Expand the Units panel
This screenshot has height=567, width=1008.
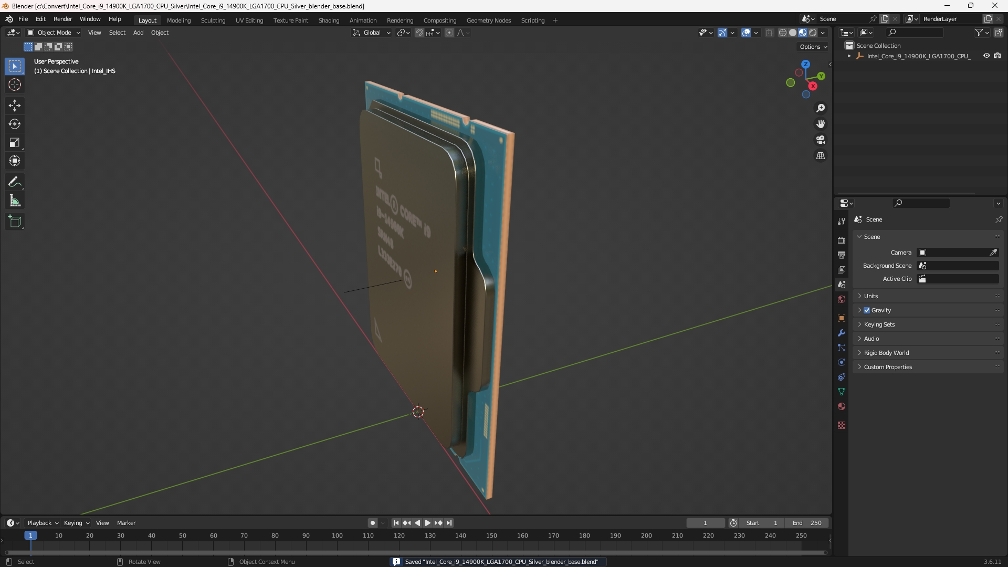928,296
